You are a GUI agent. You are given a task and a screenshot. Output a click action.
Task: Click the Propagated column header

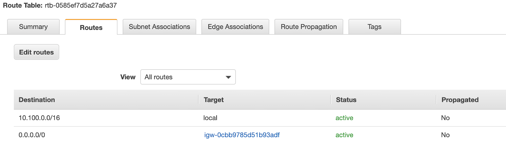pyautogui.click(x=460, y=100)
